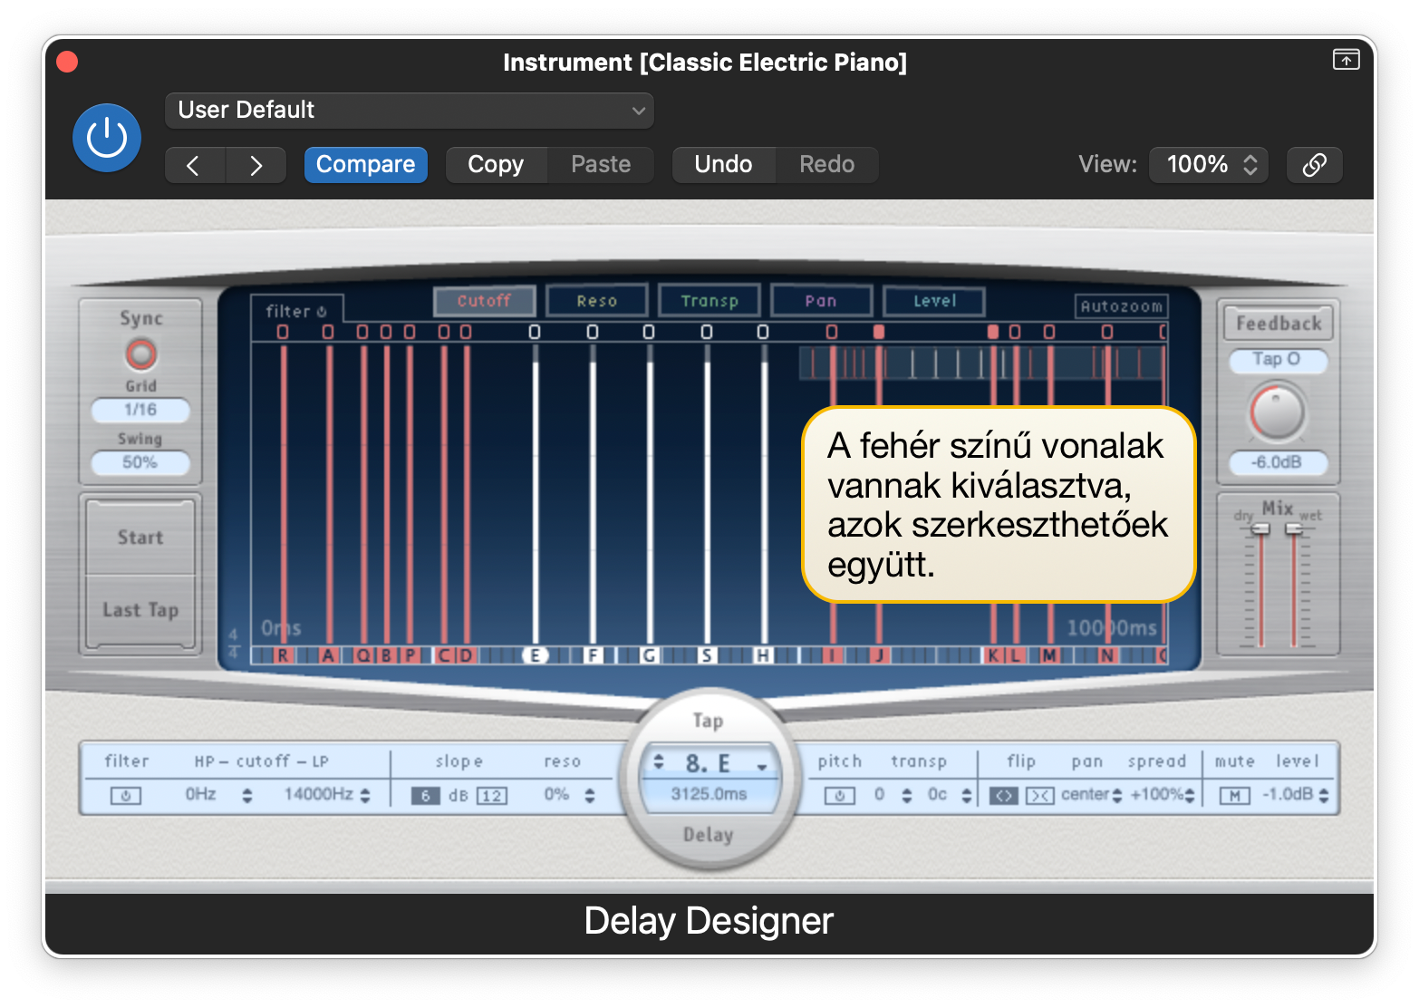The image size is (1419, 1008).
Task: Switch to the Transp view tab
Action: click(x=709, y=301)
